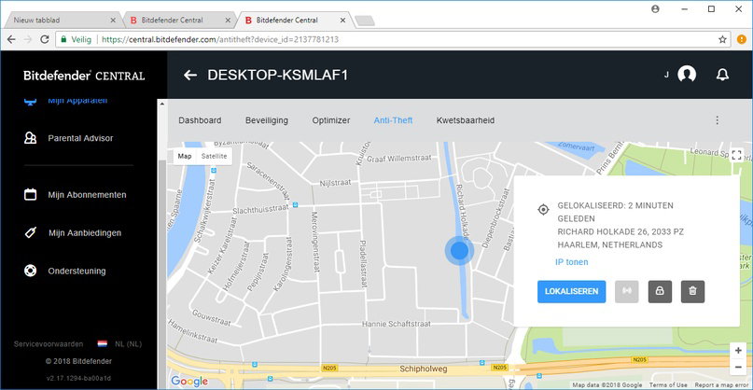Zoom in the map with the plus
The height and width of the screenshot is (390, 753).
[x=738, y=351]
